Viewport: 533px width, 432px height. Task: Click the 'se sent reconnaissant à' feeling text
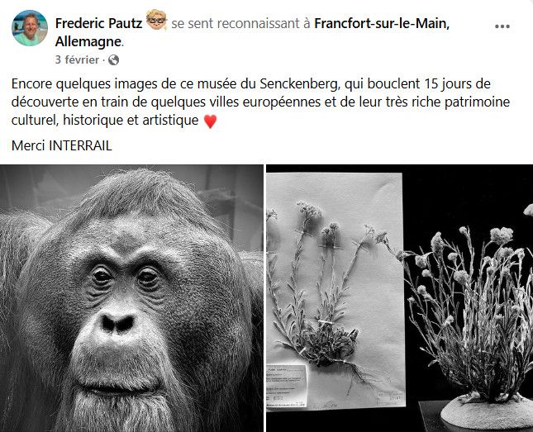tap(240, 23)
